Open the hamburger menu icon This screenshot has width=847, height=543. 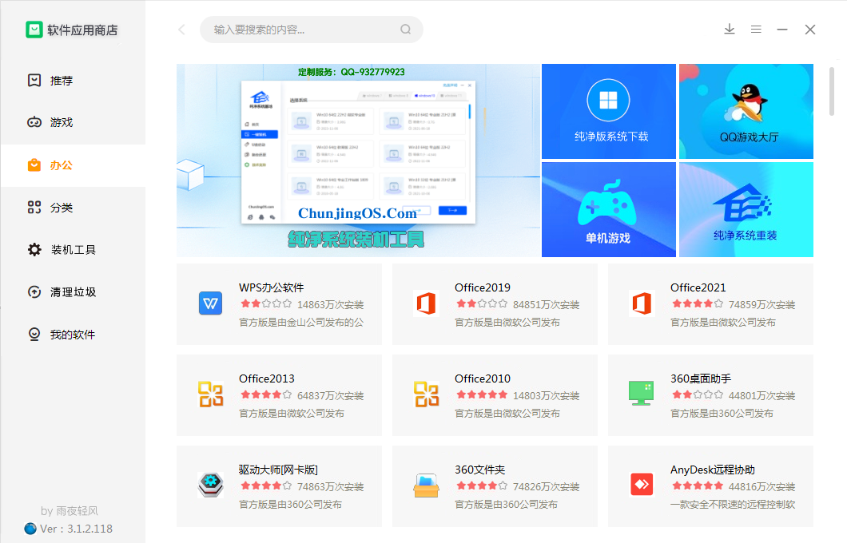[x=756, y=30]
